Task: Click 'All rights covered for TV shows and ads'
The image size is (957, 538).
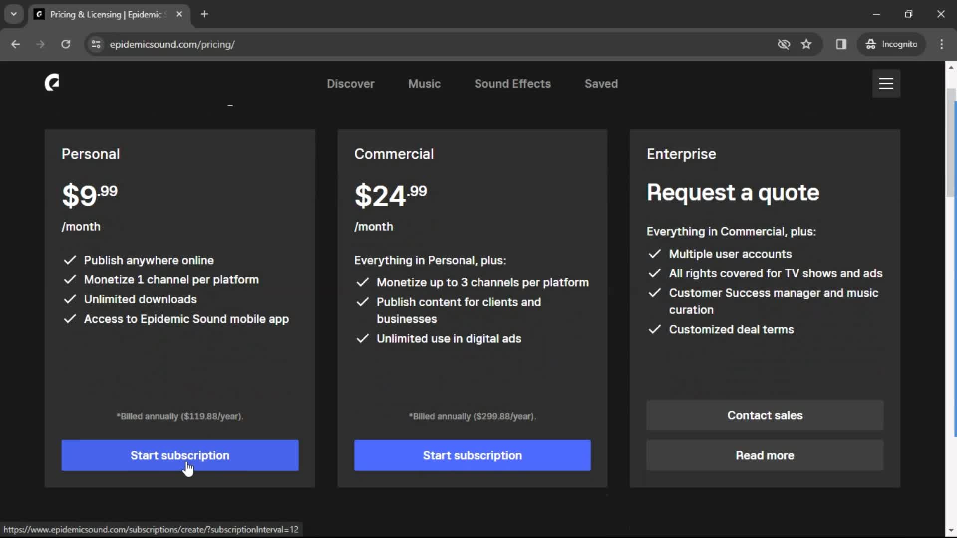Action: [x=776, y=273]
